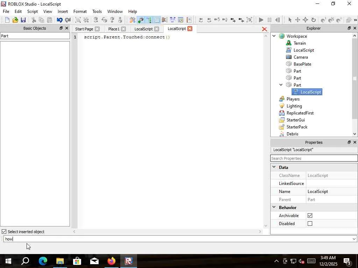The width and height of the screenshot is (358, 268).
Task: Open the Script menu
Action: tap(33, 12)
